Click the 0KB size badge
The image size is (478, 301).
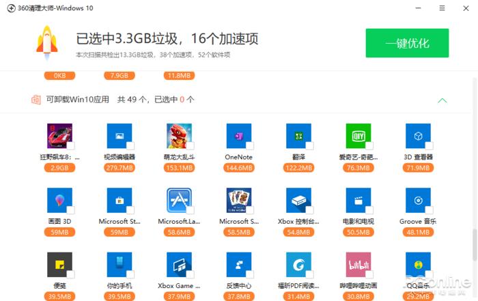(x=59, y=76)
